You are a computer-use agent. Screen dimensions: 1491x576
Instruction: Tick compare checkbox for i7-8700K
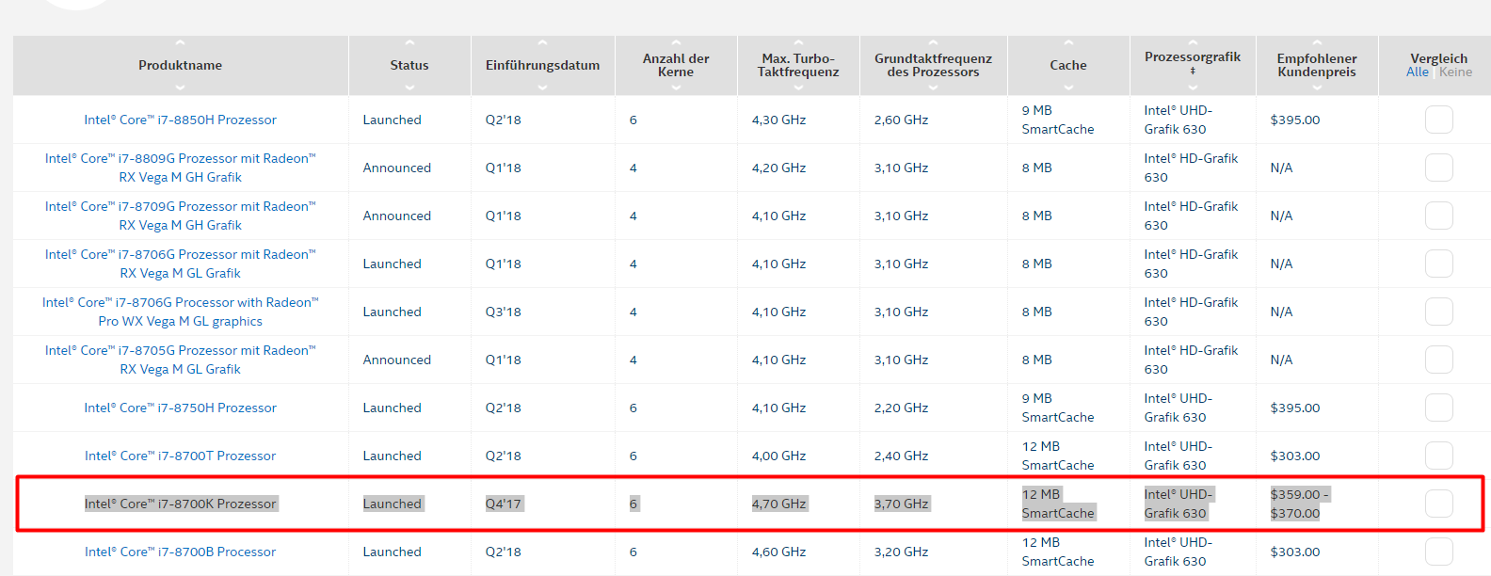[1438, 504]
